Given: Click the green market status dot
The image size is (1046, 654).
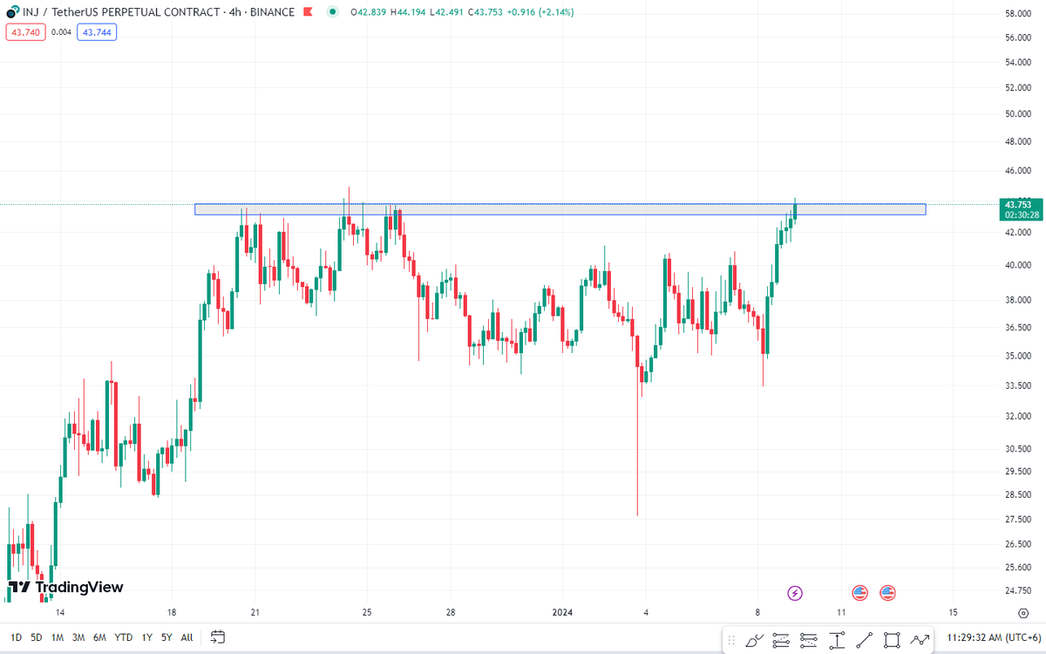Looking at the screenshot, I should pos(333,12).
